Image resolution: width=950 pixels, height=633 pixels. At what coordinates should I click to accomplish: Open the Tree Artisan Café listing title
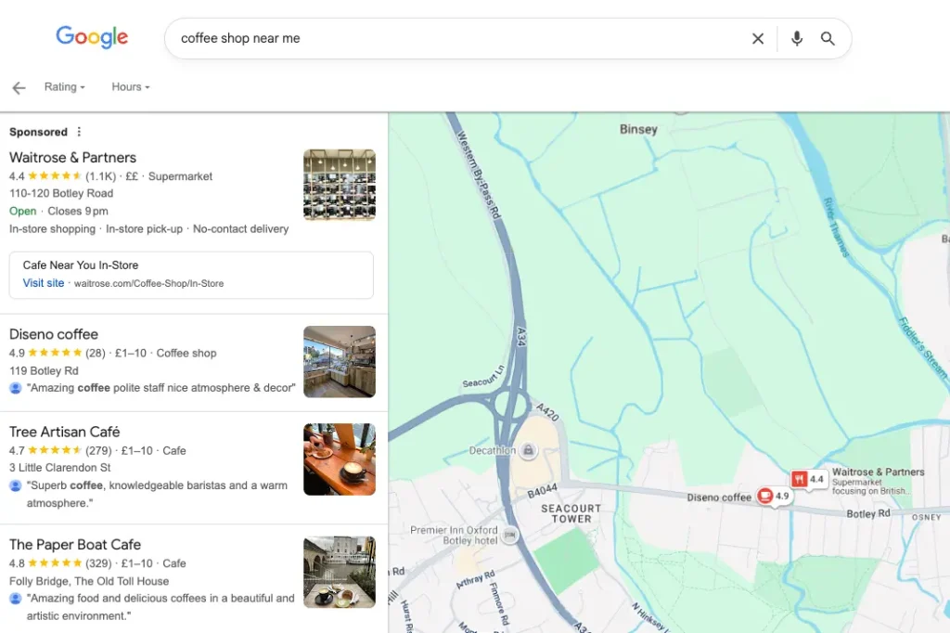click(x=64, y=432)
